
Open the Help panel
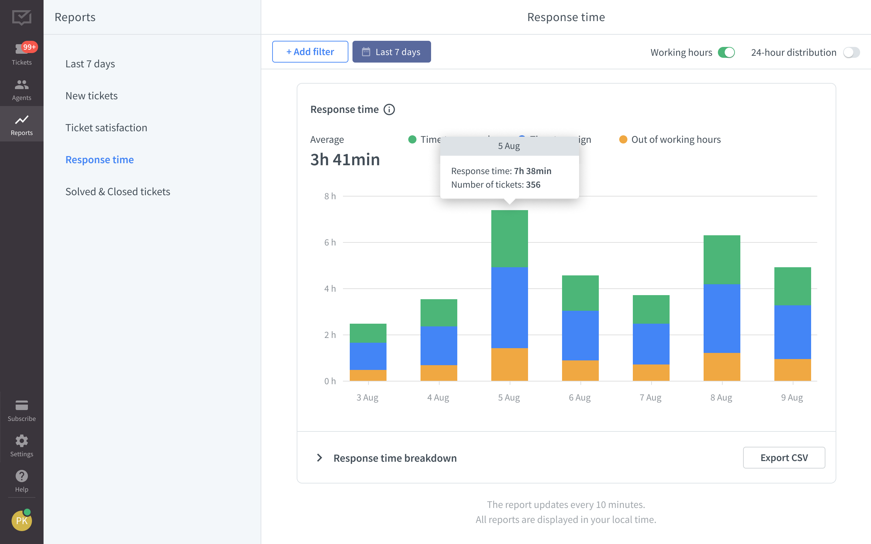click(x=21, y=479)
